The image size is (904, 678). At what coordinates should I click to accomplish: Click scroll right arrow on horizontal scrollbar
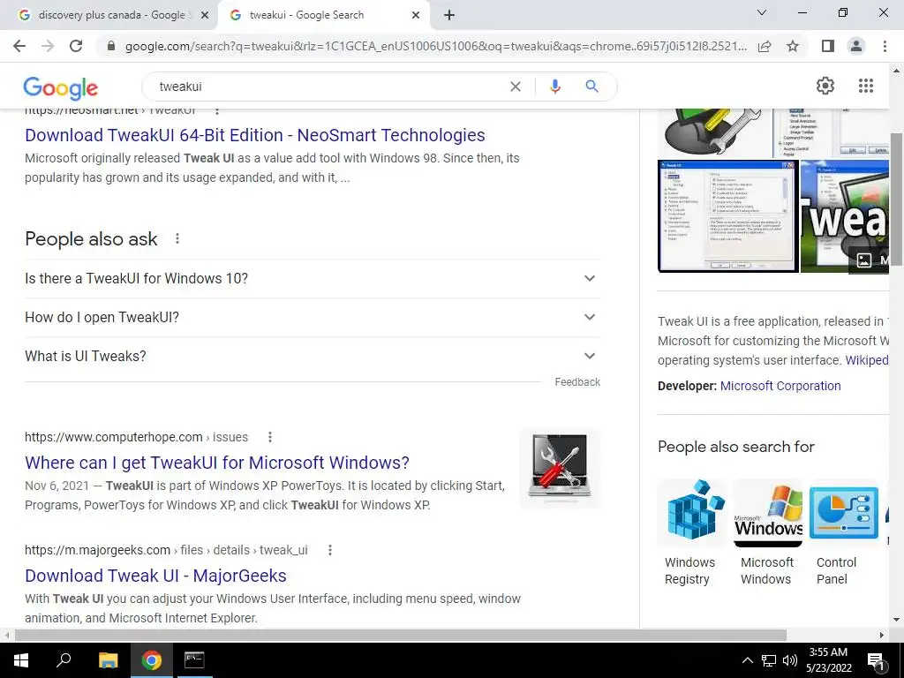(x=882, y=635)
